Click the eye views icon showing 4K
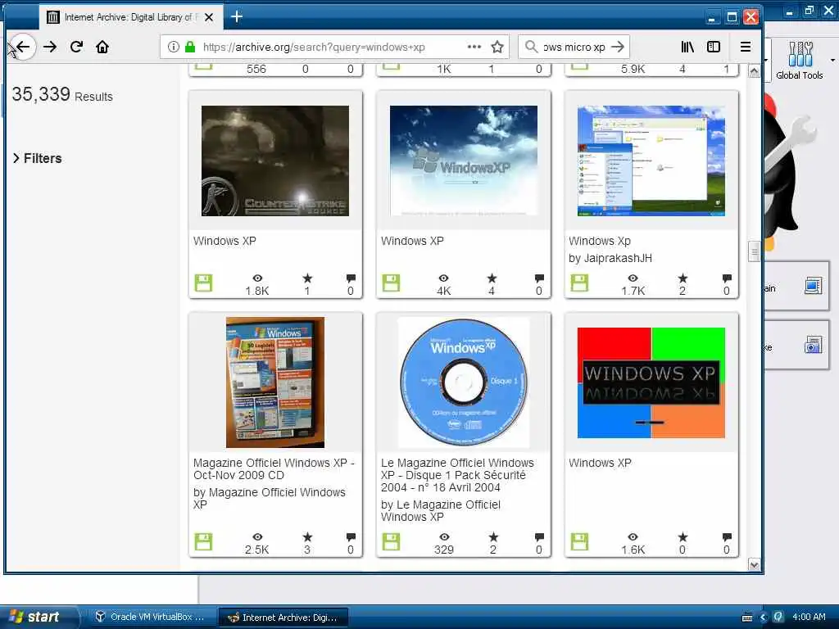This screenshot has width=839, height=629. click(x=443, y=278)
